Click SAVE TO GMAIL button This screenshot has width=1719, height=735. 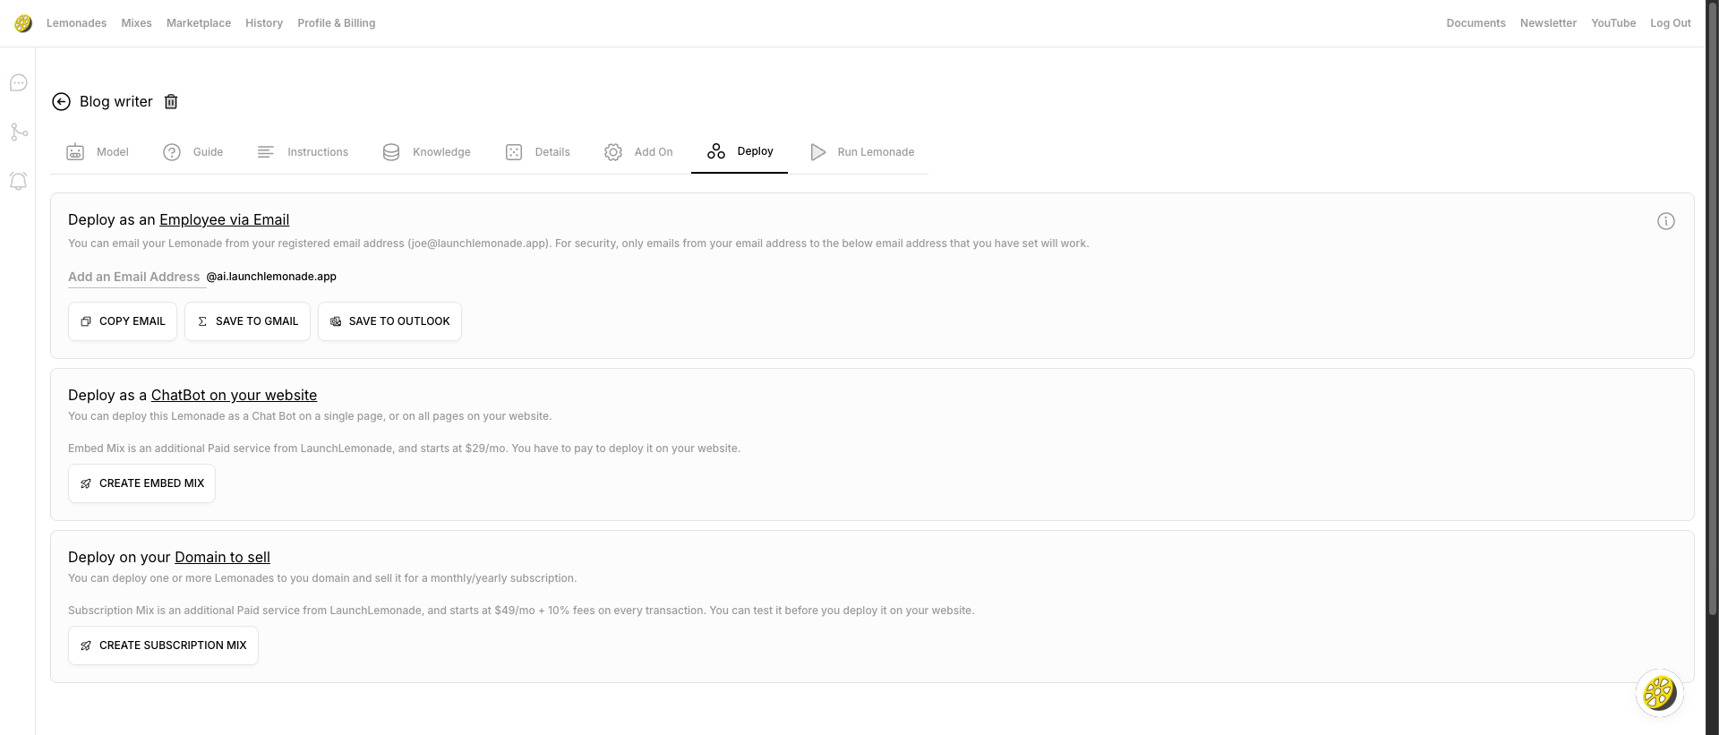(x=247, y=321)
